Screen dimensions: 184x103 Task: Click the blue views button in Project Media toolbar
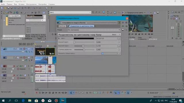click(44, 13)
